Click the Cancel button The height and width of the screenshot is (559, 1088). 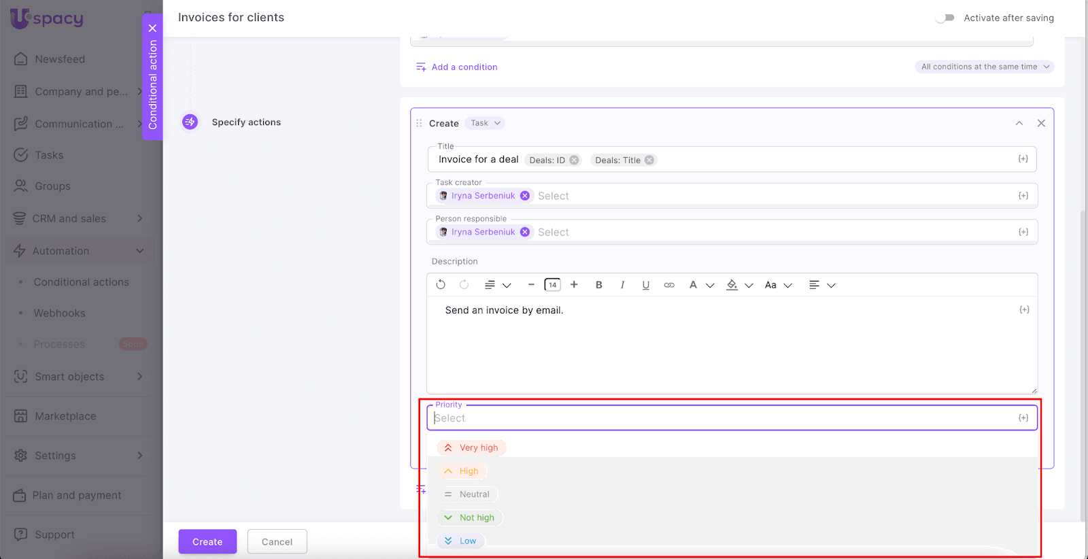pyautogui.click(x=277, y=541)
